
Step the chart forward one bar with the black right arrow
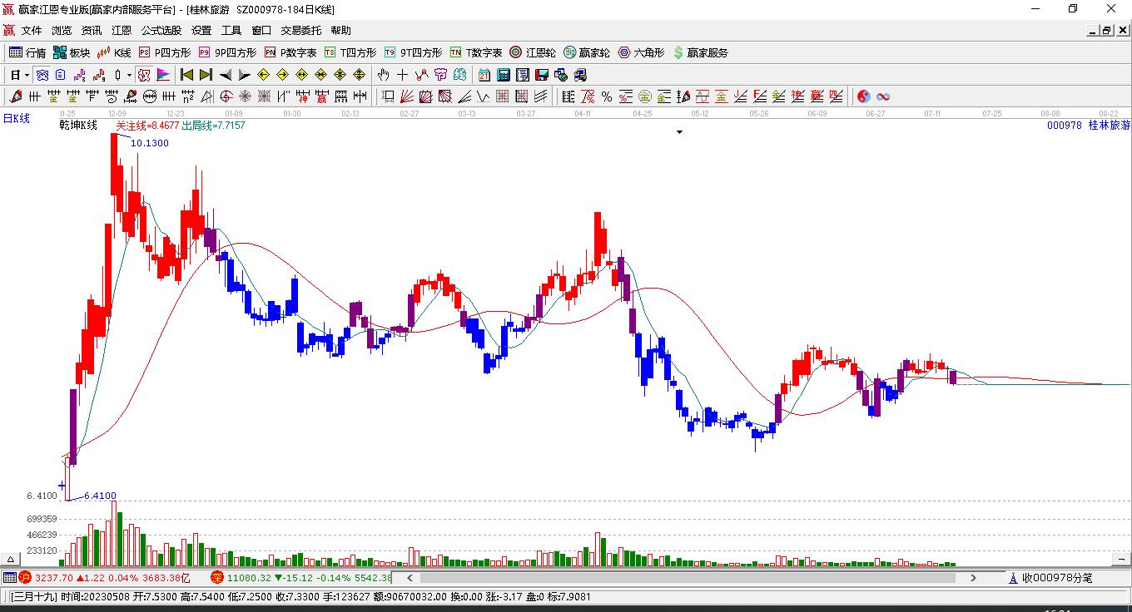[x=244, y=75]
